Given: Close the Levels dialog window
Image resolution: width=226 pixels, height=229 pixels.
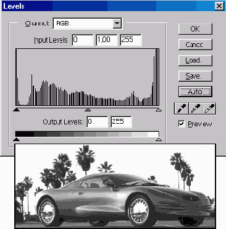Looking at the screenshot, I should pos(219,6).
